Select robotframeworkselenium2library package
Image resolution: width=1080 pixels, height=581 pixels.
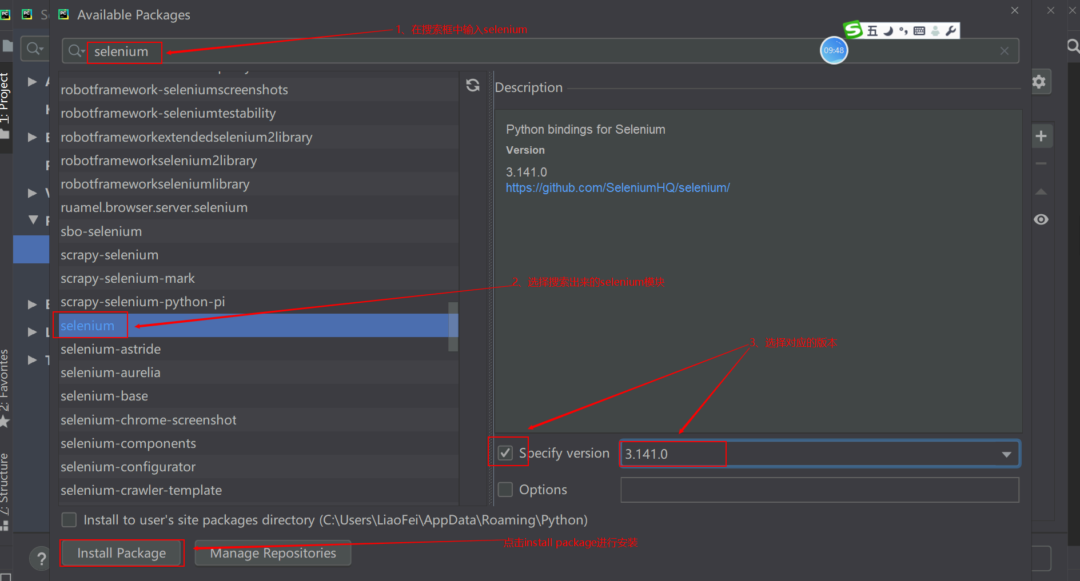(x=258, y=161)
